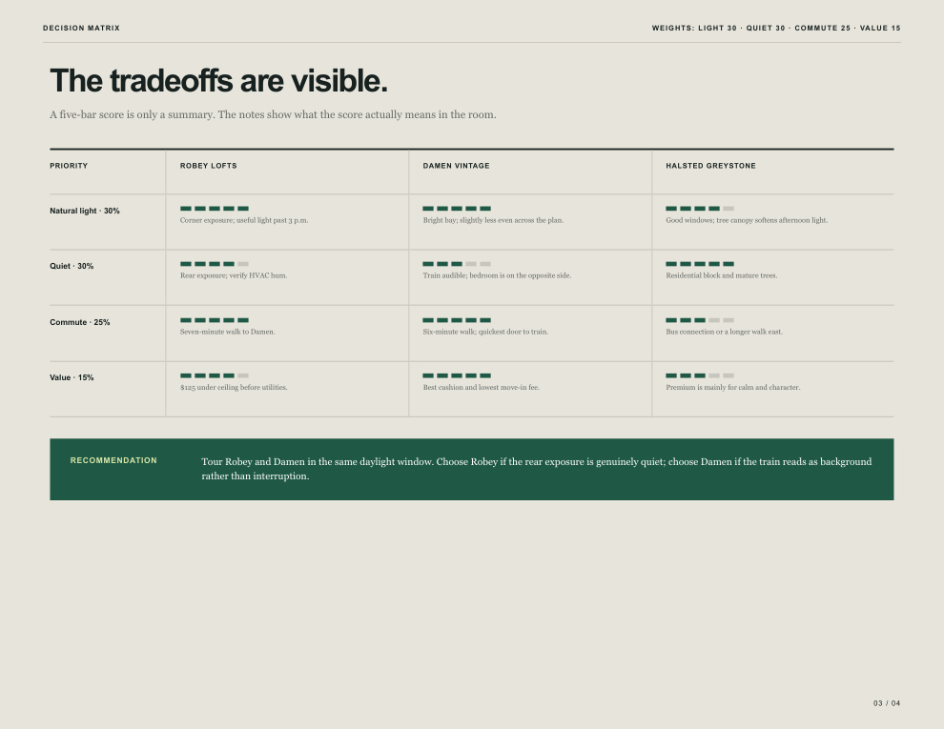
Task: Select 'Premium is mainly for calm and character.' note
Action: [732, 387]
